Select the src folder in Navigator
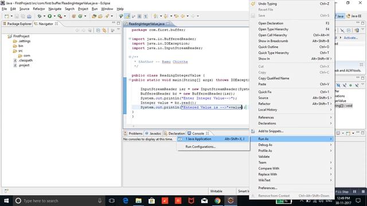This screenshot has height=206, width=367. pos(18,51)
